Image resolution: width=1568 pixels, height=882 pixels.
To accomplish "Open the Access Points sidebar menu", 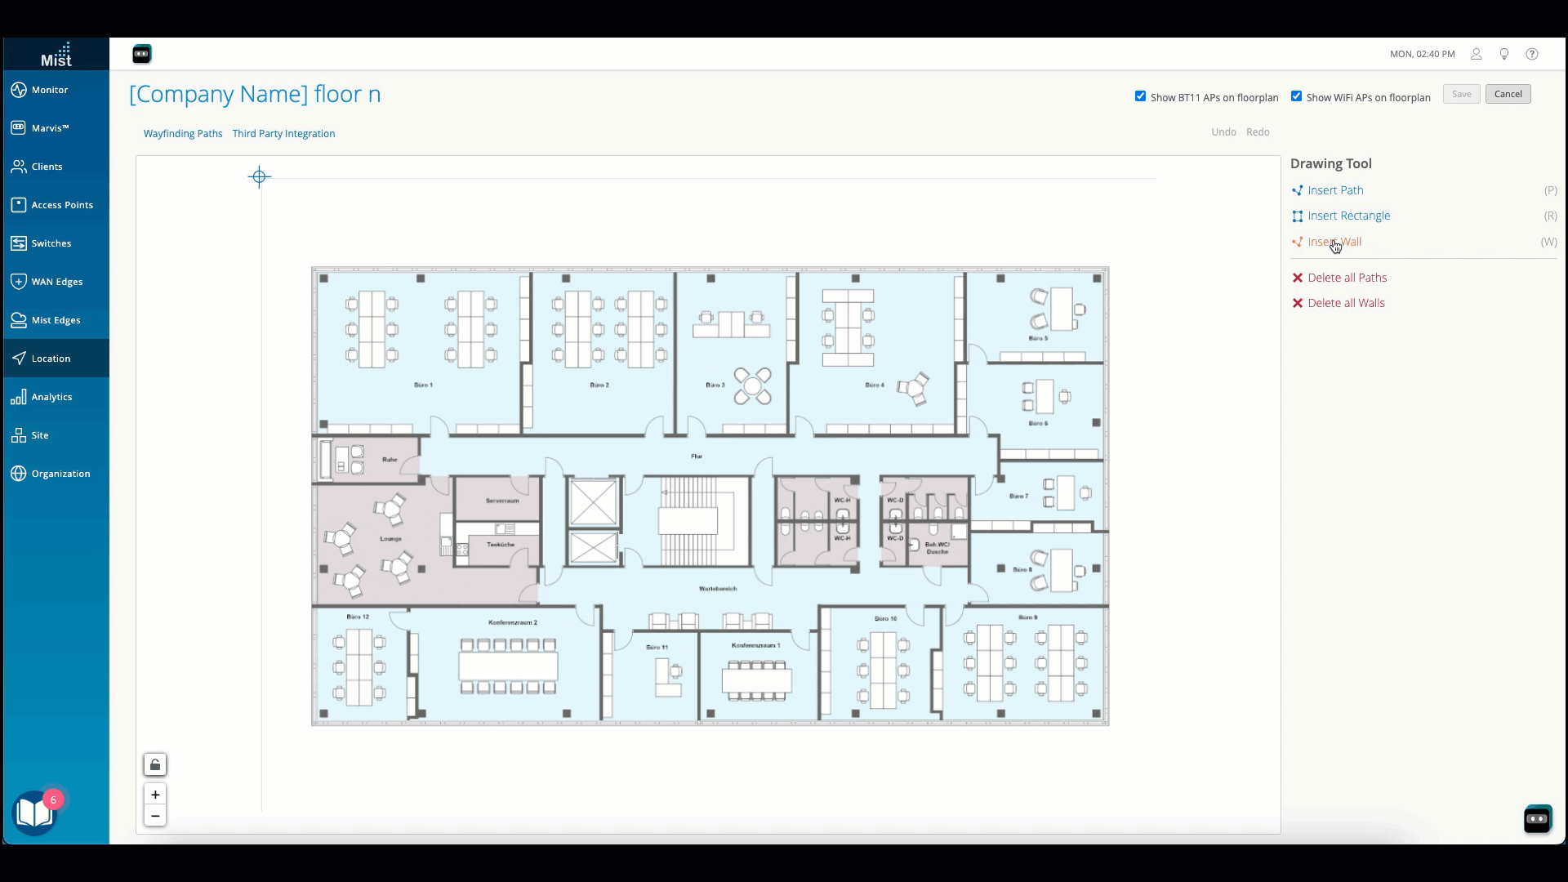I will click(x=62, y=205).
